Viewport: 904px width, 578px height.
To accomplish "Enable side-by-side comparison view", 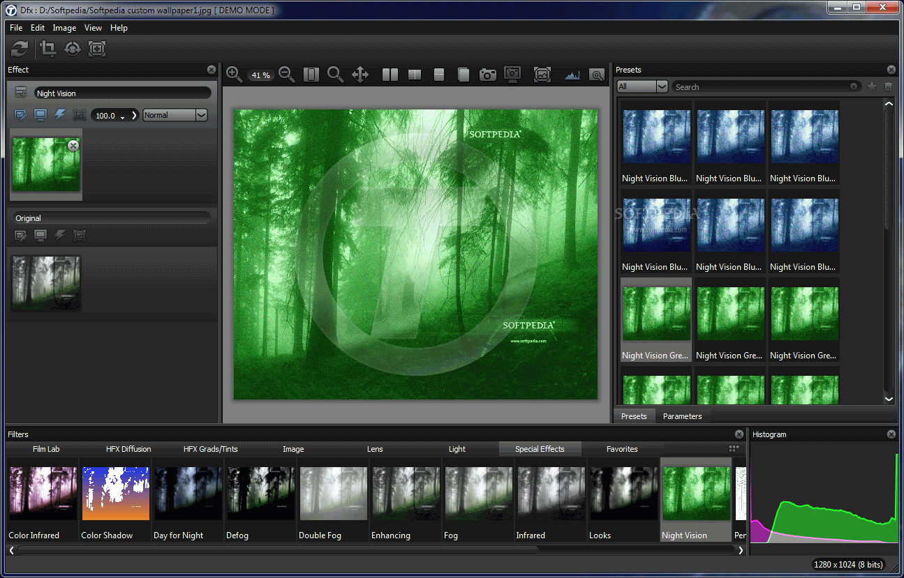I will tap(390, 75).
